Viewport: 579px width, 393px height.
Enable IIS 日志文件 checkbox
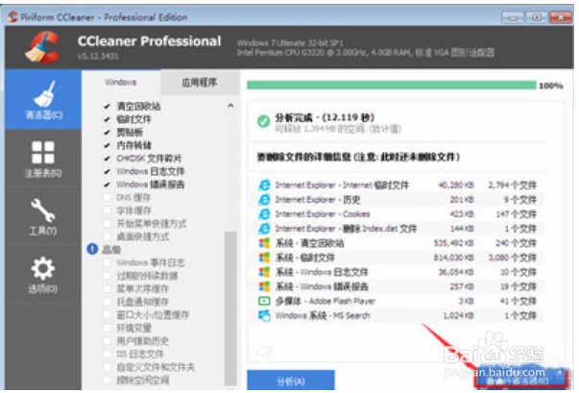(107, 354)
